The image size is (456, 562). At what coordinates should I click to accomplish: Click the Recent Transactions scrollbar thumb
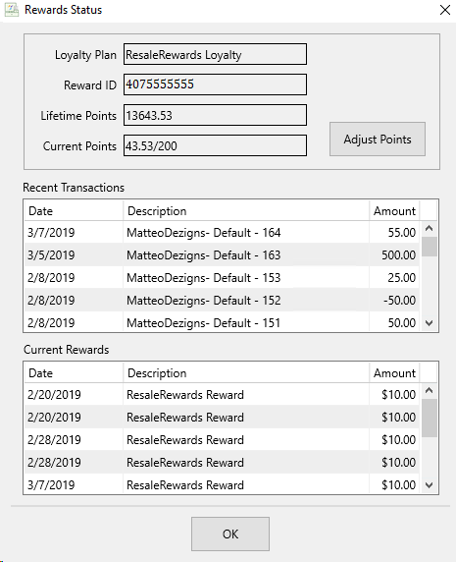[430, 247]
